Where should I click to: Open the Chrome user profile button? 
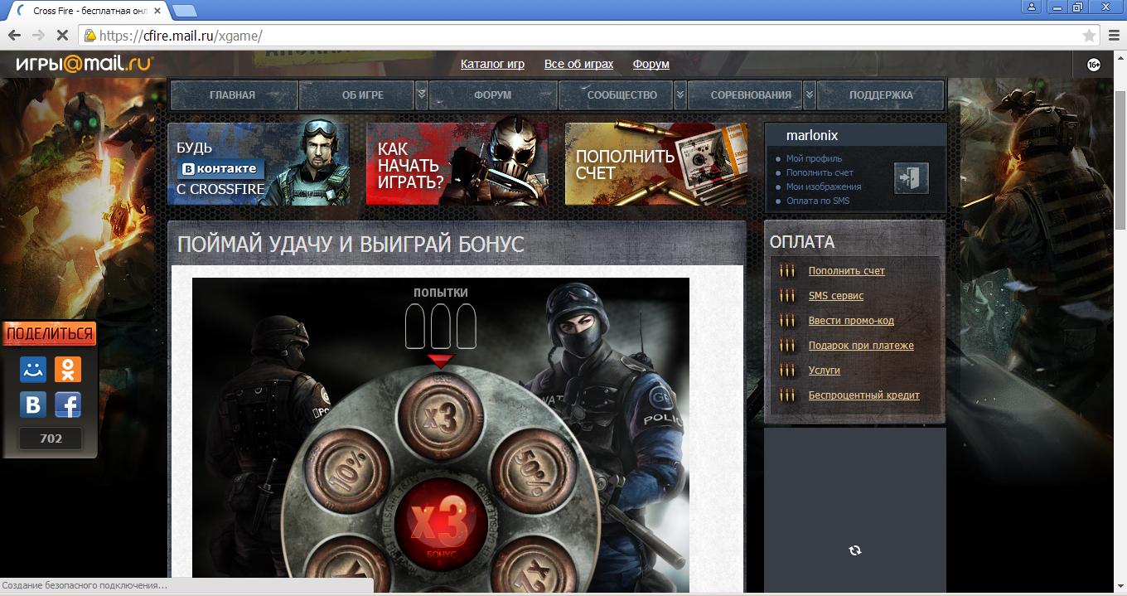(1032, 7)
